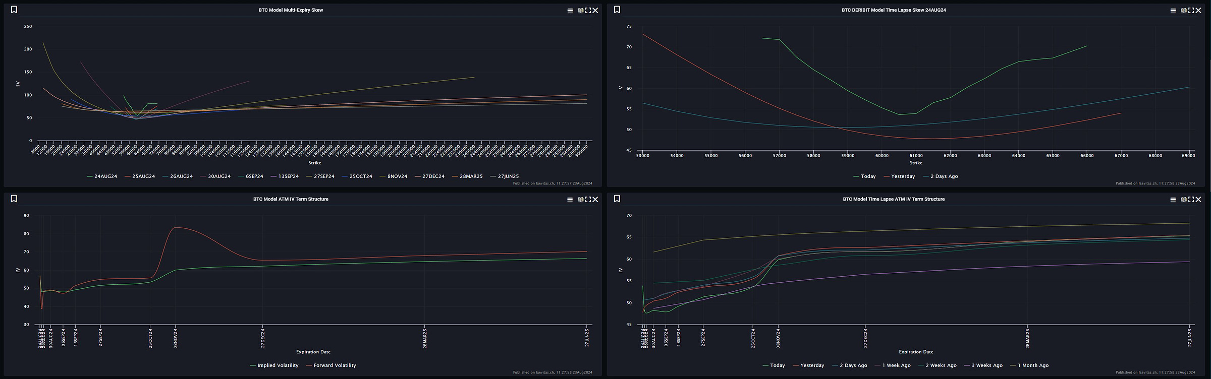Hide 2 Days Ago in Time Lapse ATM IV legend

click(849, 365)
